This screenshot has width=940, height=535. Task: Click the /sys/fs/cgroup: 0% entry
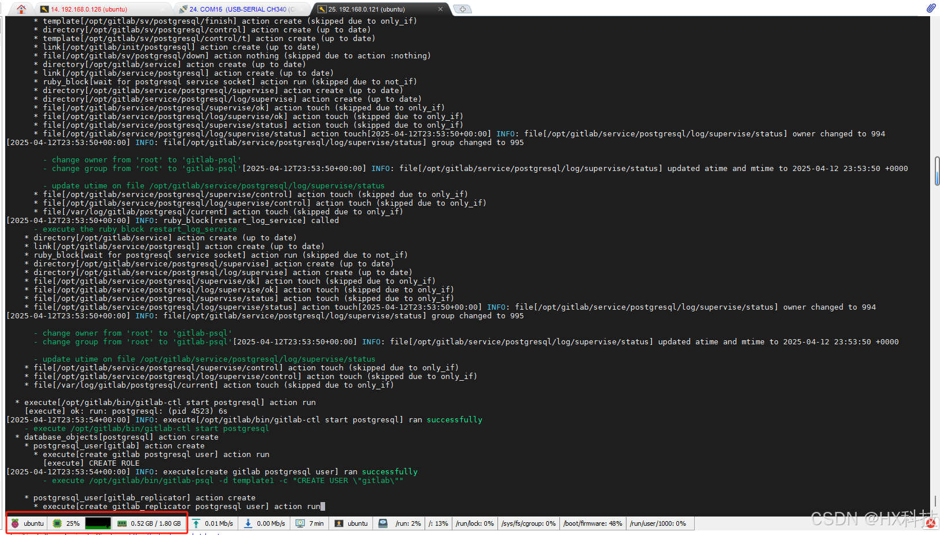tap(528, 523)
